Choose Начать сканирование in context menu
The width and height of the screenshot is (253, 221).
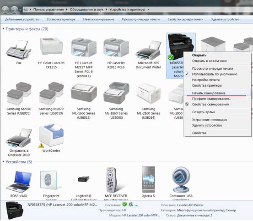click(209, 93)
